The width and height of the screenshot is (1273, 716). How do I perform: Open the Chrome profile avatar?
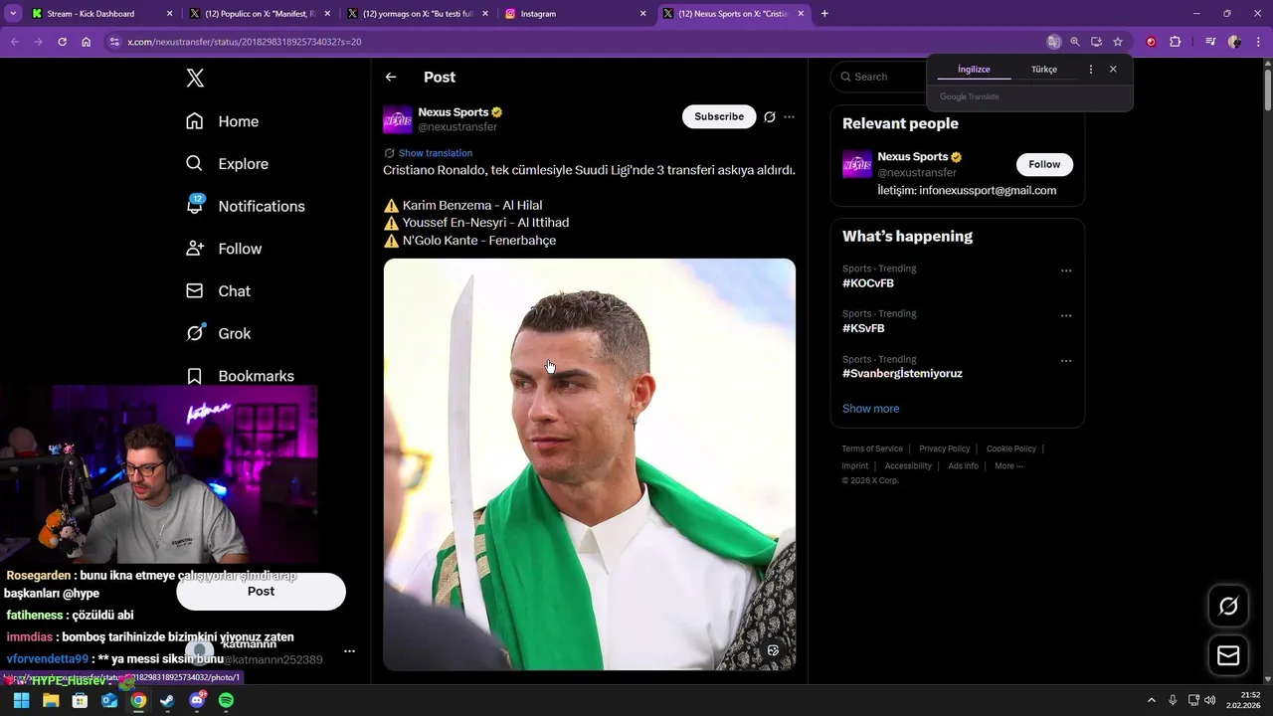point(1234,42)
